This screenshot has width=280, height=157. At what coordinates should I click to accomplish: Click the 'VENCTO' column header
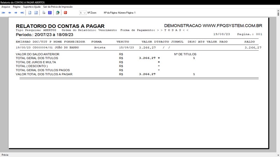click(x=123, y=42)
